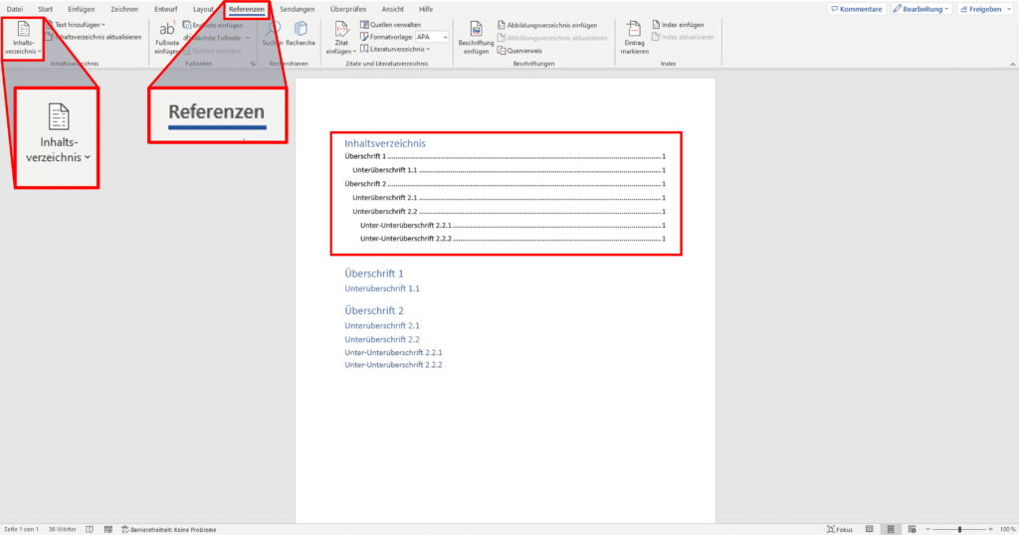Insert an Abbildungsverzeichnis
Screen dimensions: 1019x535
point(551,25)
